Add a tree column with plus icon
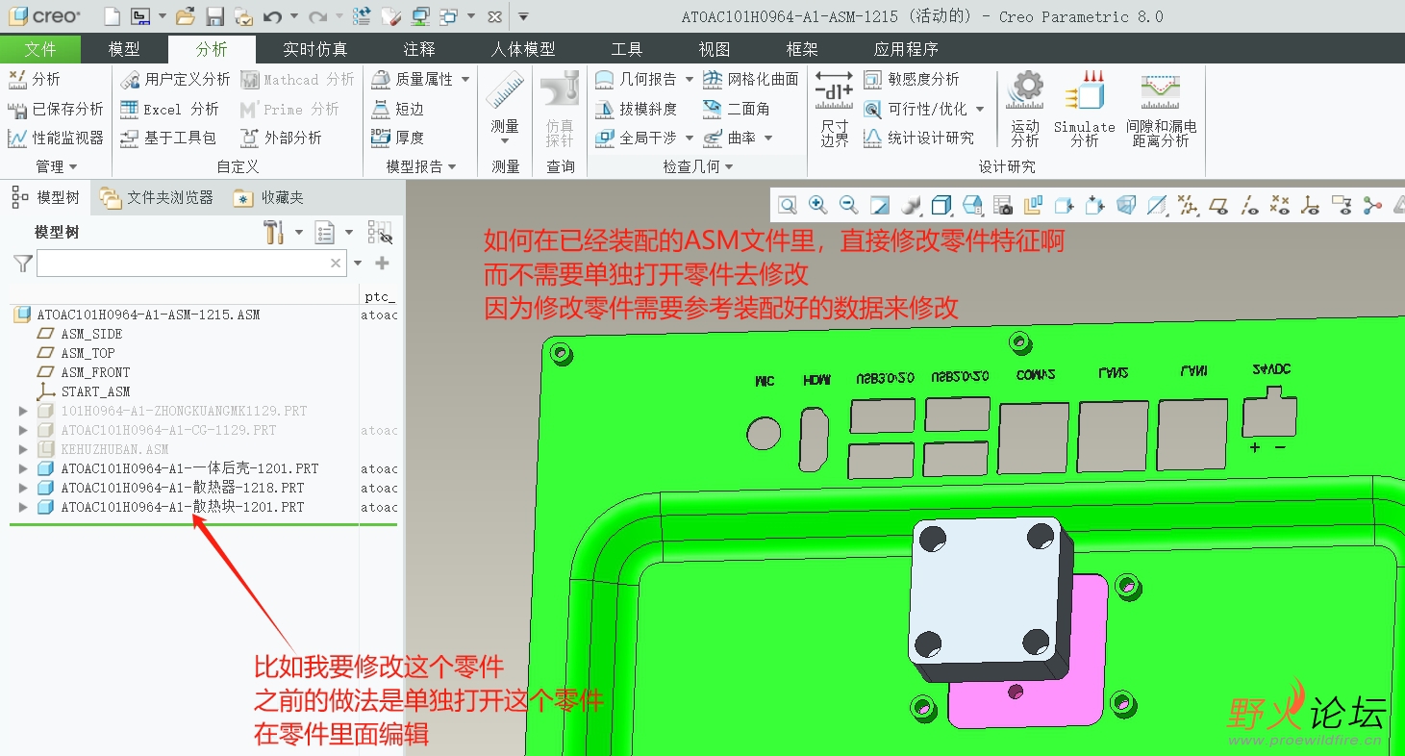The image size is (1405, 756). click(x=382, y=263)
